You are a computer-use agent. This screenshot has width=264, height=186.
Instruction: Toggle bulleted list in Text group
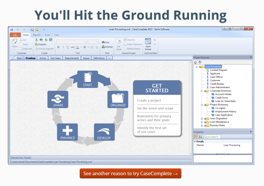pyautogui.click(x=92, y=47)
